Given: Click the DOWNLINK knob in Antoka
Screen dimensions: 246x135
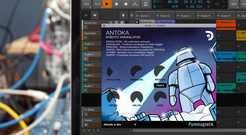Looking at the screenshot, I should point(136,72).
